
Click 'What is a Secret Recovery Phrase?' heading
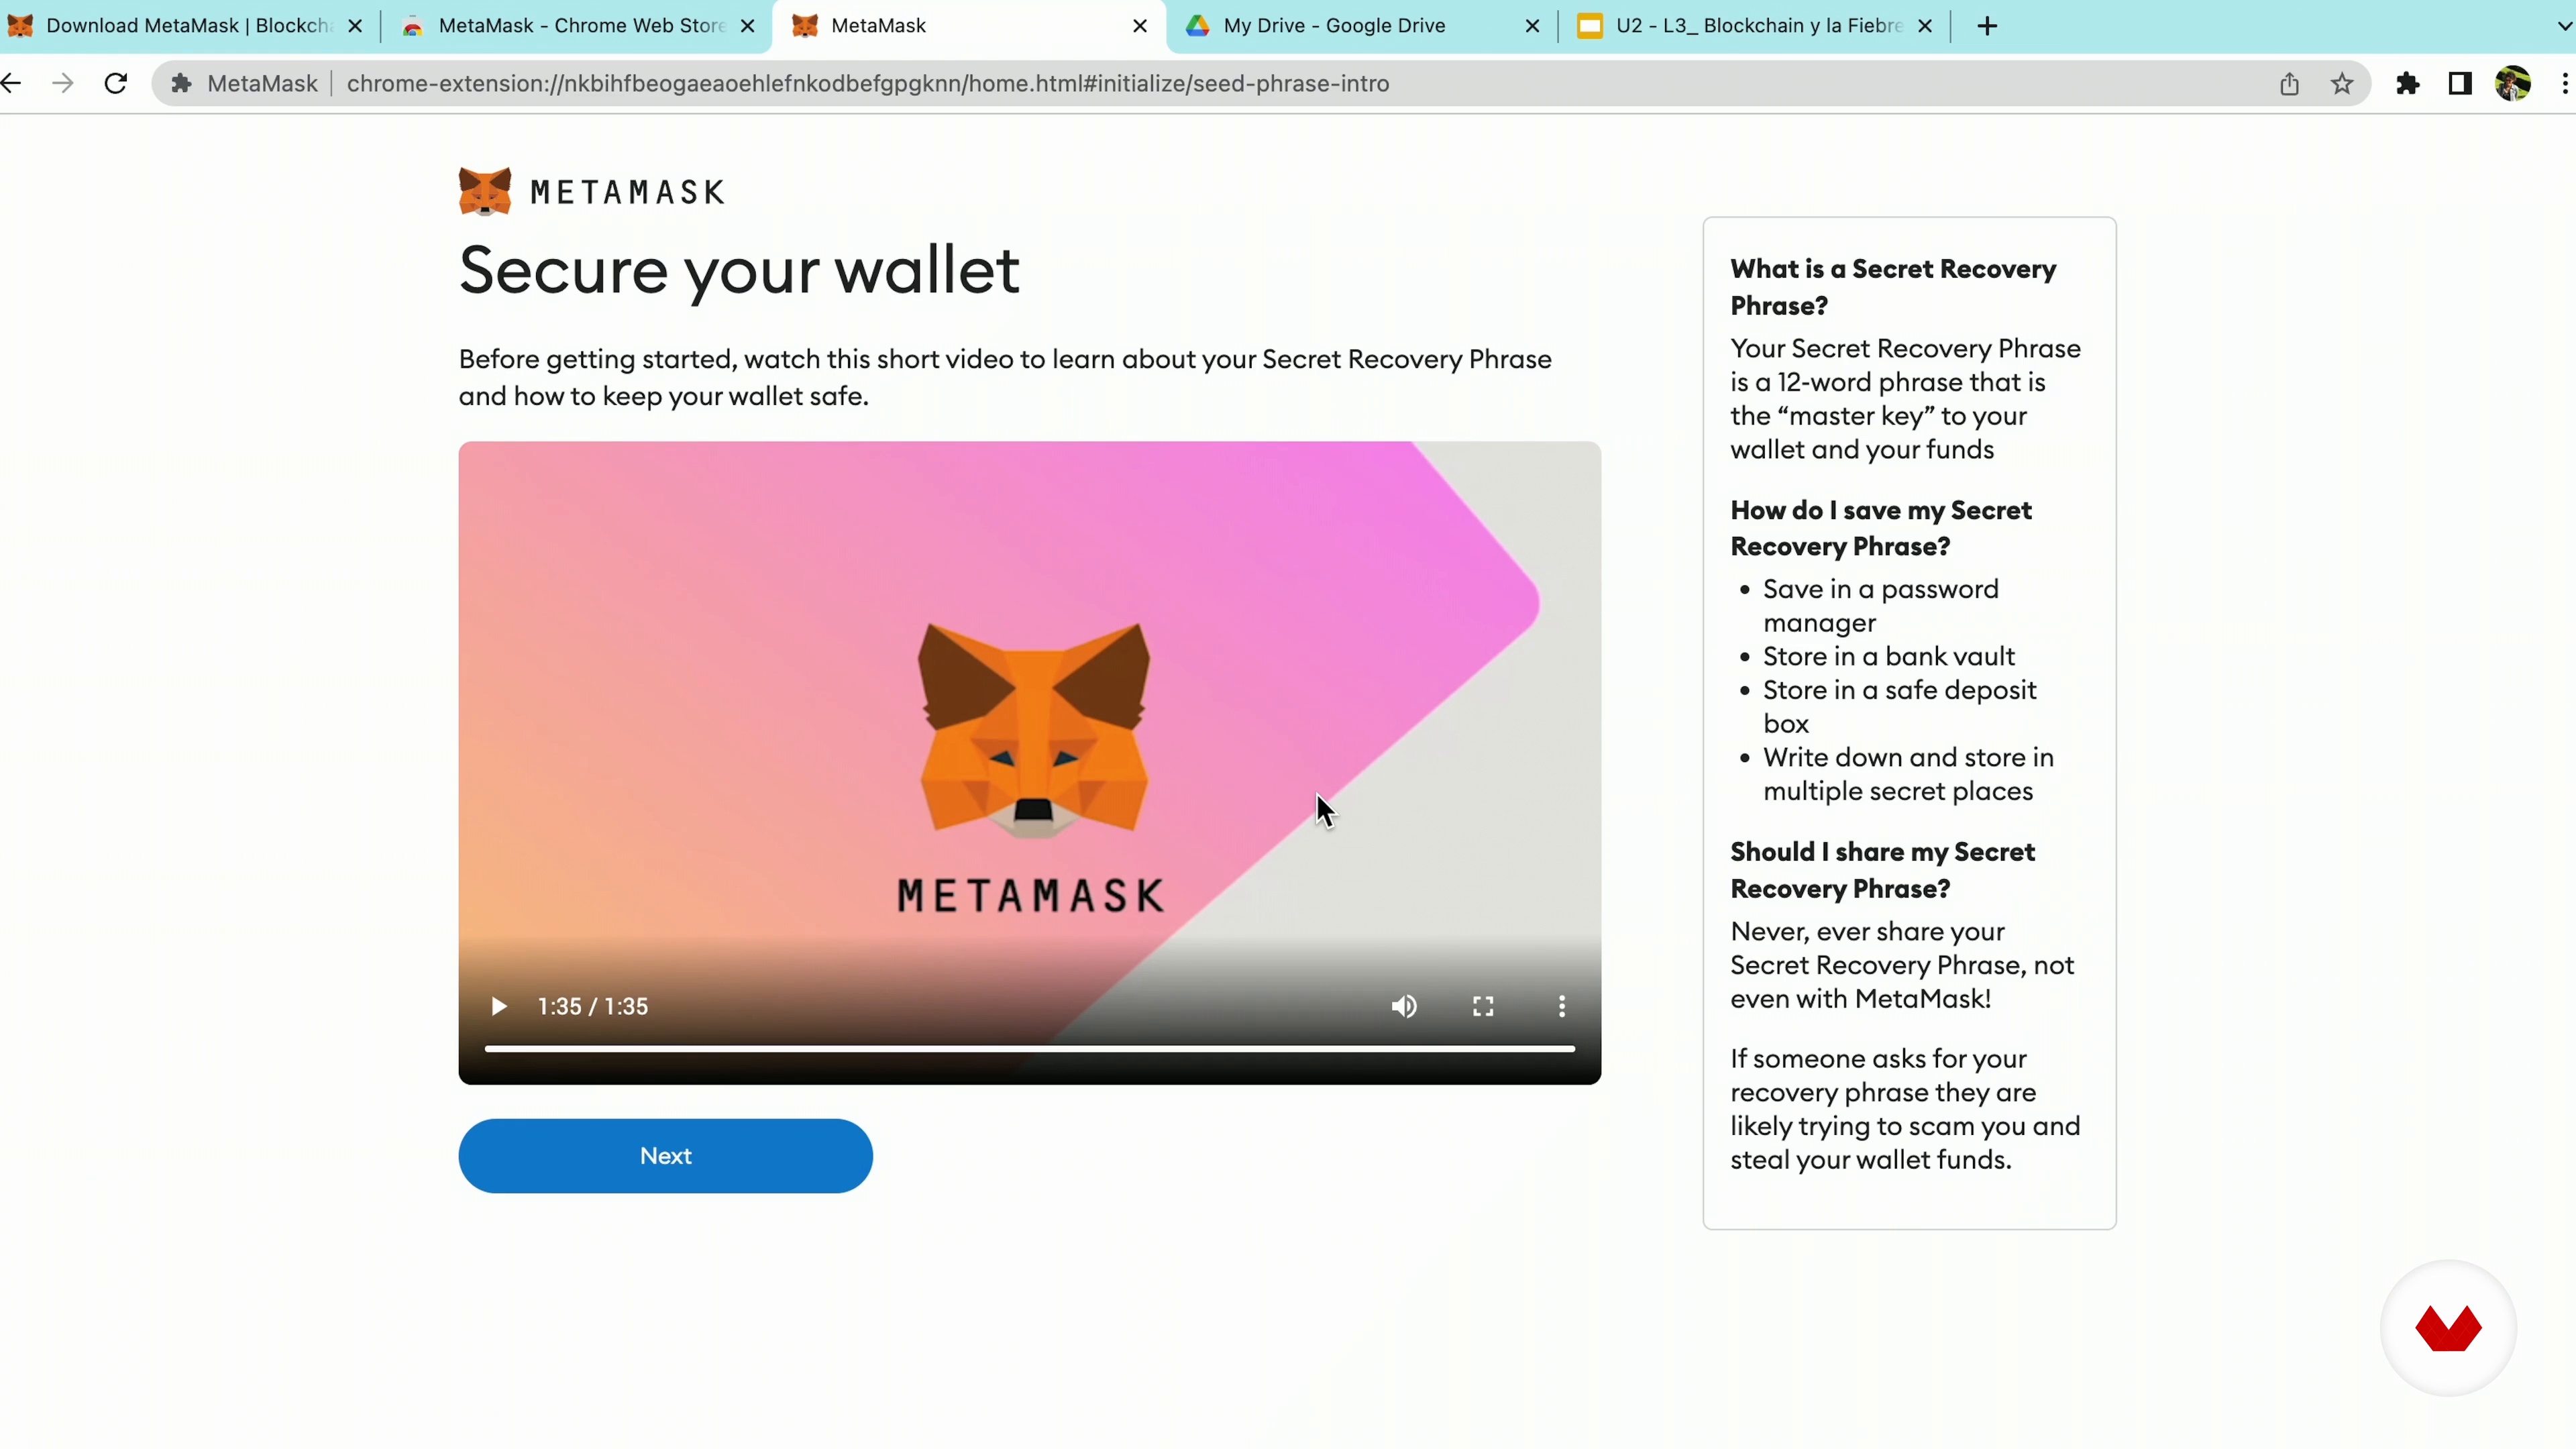[1893, 287]
